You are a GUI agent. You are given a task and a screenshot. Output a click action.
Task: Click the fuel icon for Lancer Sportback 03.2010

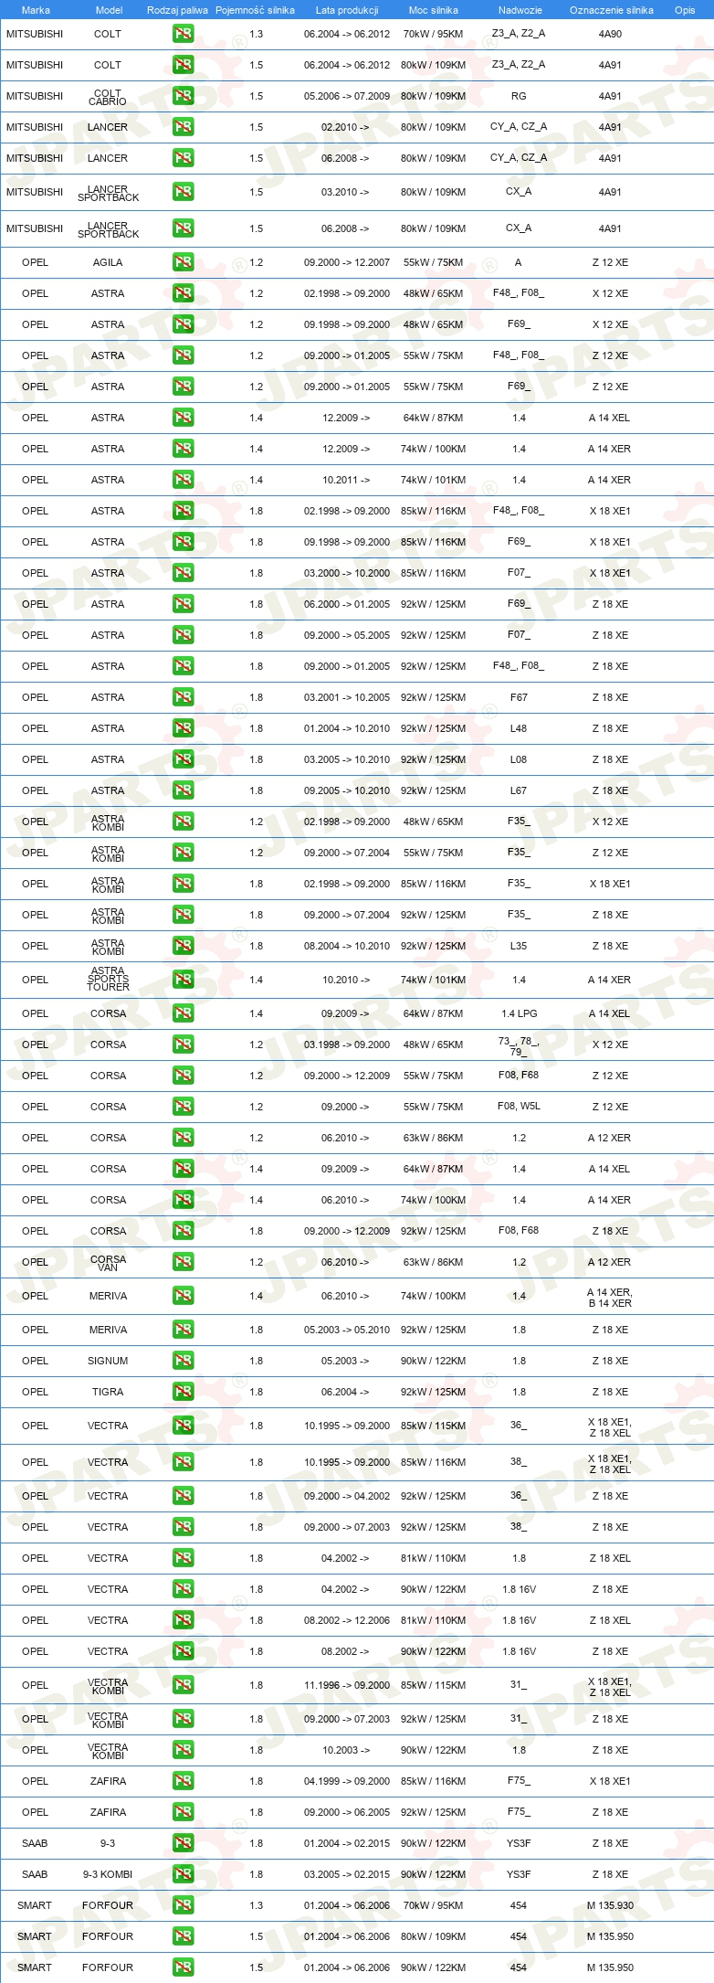(x=183, y=192)
